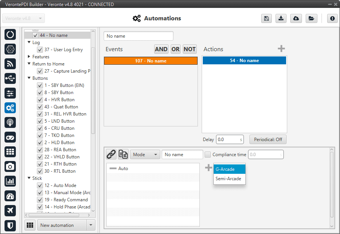This screenshot has width=340, height=234.
Task: Toggle checkbox for 1 - SBY Button (EIN)
Action: 40,85
